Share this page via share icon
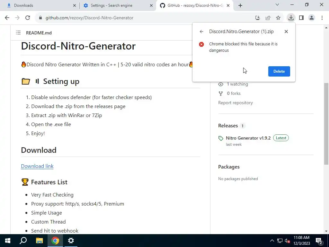Screen dimensions: 329x247 pos(268,18)
